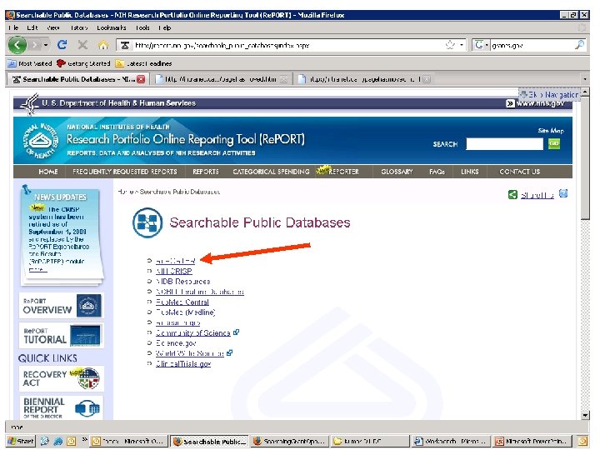Open the Bookmarks menu
The width and height of the screenshot is (600, 450).
(x=112, y=27)
